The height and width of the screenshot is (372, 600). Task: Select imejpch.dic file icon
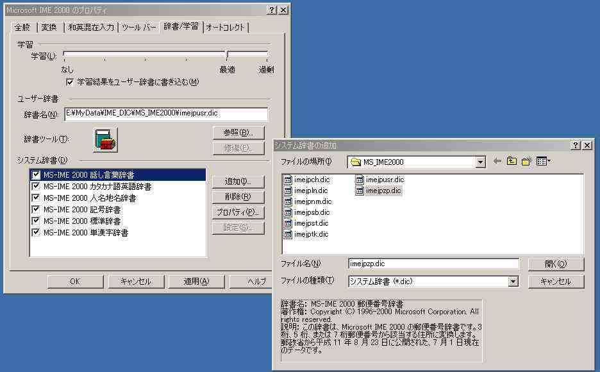288,180
